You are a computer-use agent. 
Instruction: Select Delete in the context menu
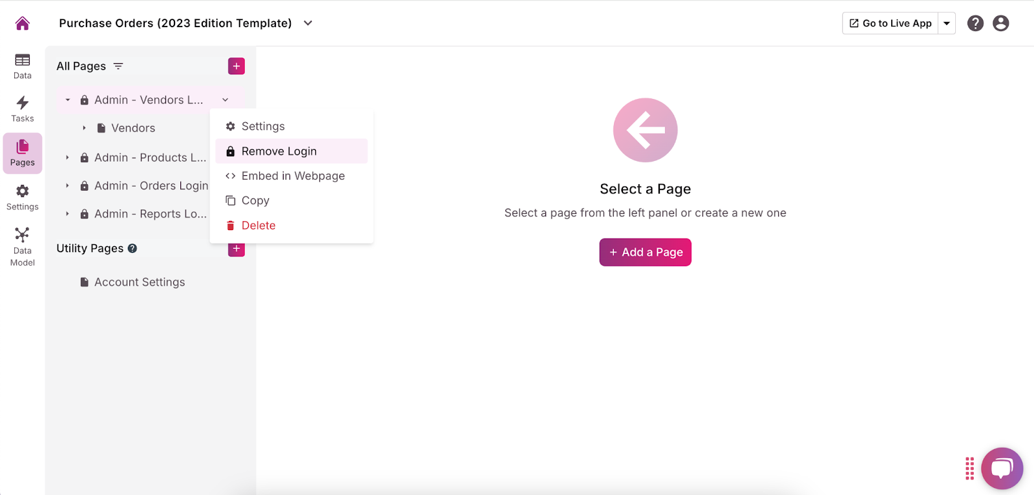coord(258,226)
